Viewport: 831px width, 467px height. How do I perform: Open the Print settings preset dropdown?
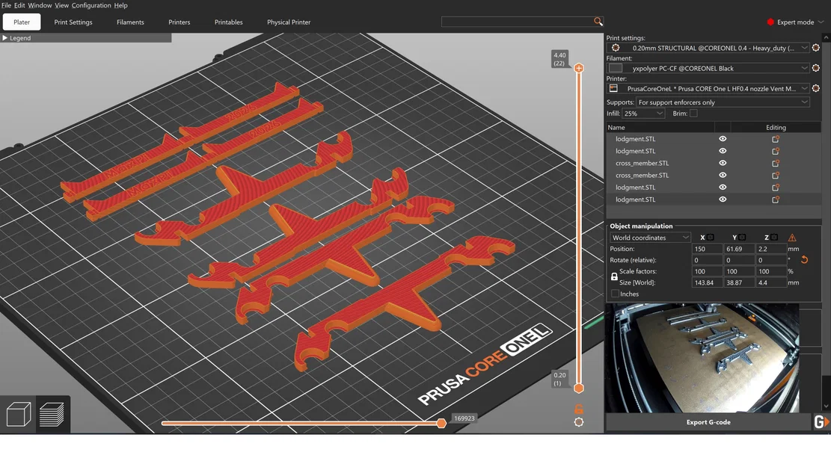(x=708, y=48)
